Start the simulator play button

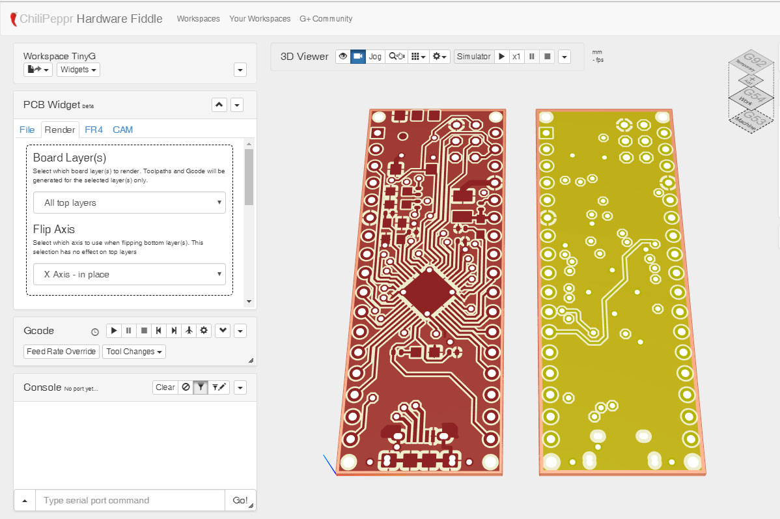pyautogui.click(x=501, y=56)
